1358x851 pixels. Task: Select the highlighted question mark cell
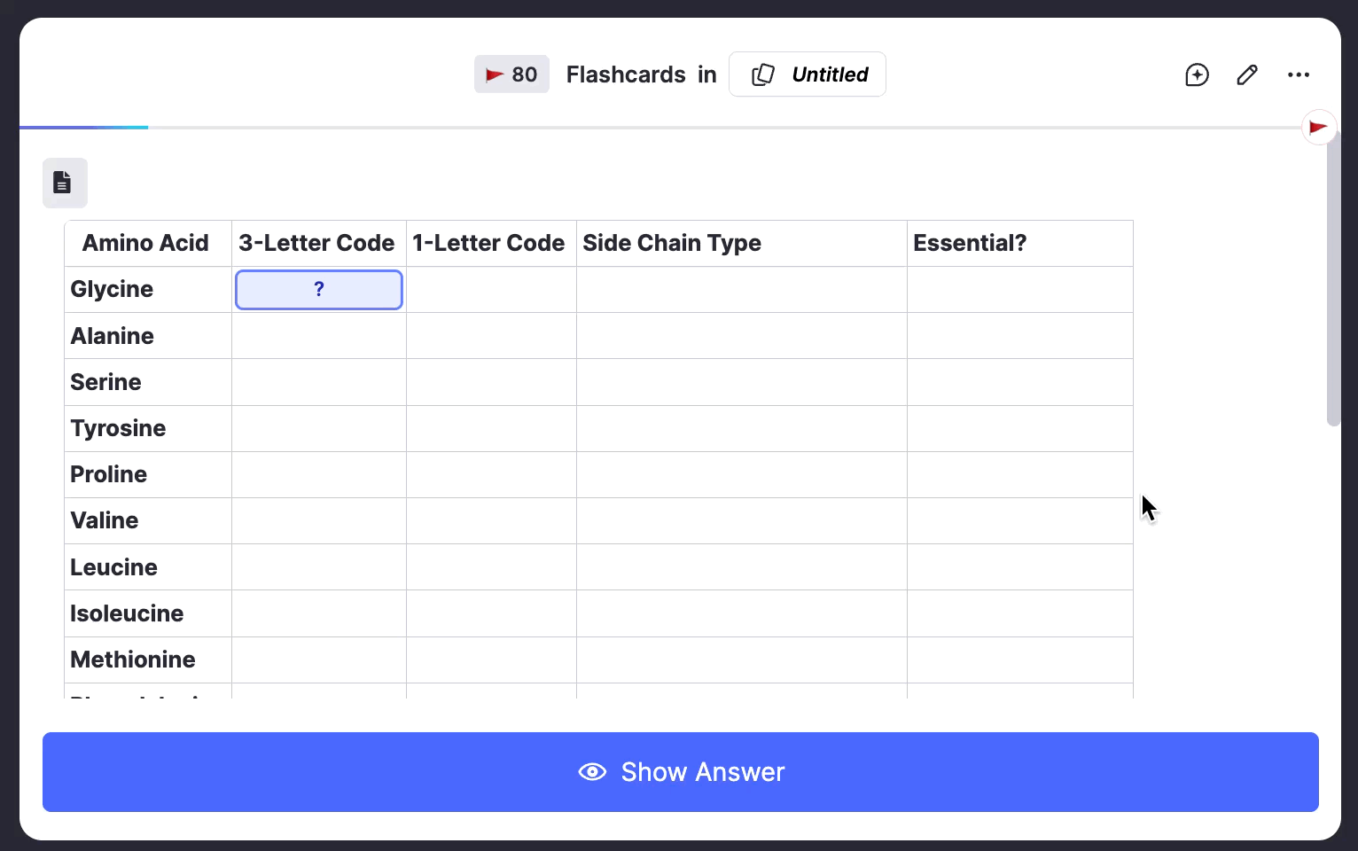tap(319, 290)
